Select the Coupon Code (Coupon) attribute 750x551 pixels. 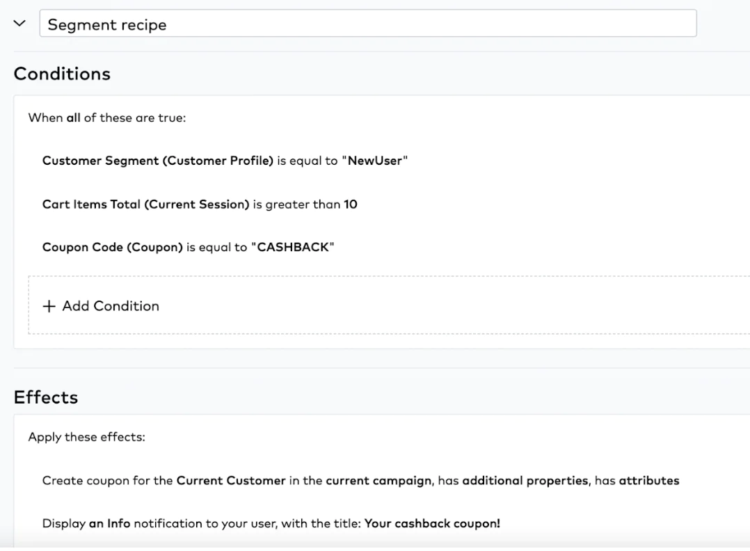[113, 247]
